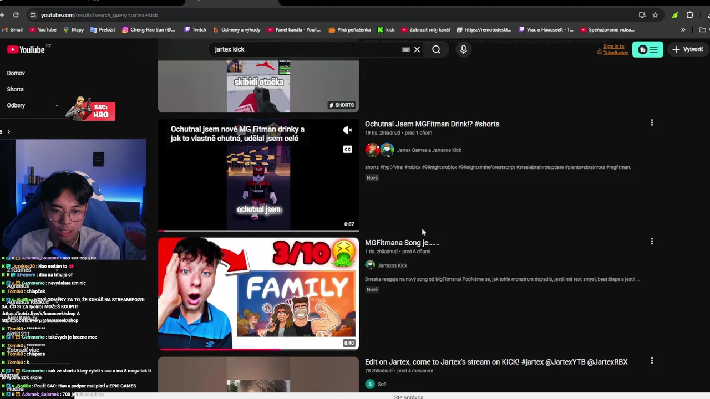Open options menu for Edit on Jartex video
Image resolution: width=710 pixels, height=399 pixels.
pos(652,360)
